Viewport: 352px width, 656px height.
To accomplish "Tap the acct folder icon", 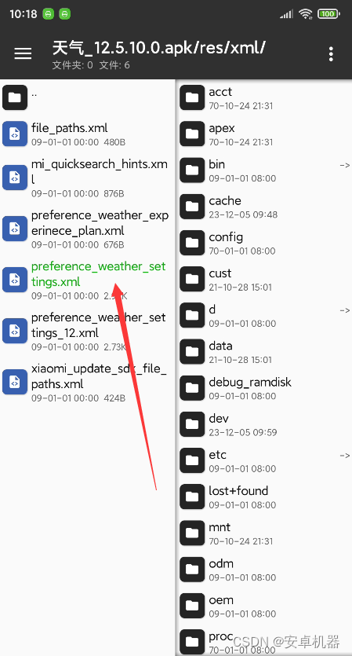I will 192,97.
